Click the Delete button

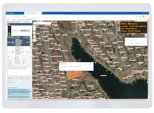(x=10, y=82)
